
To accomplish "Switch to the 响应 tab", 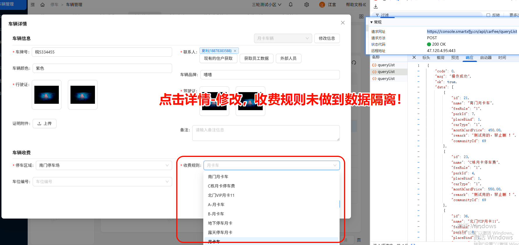I will click(469, 58).
